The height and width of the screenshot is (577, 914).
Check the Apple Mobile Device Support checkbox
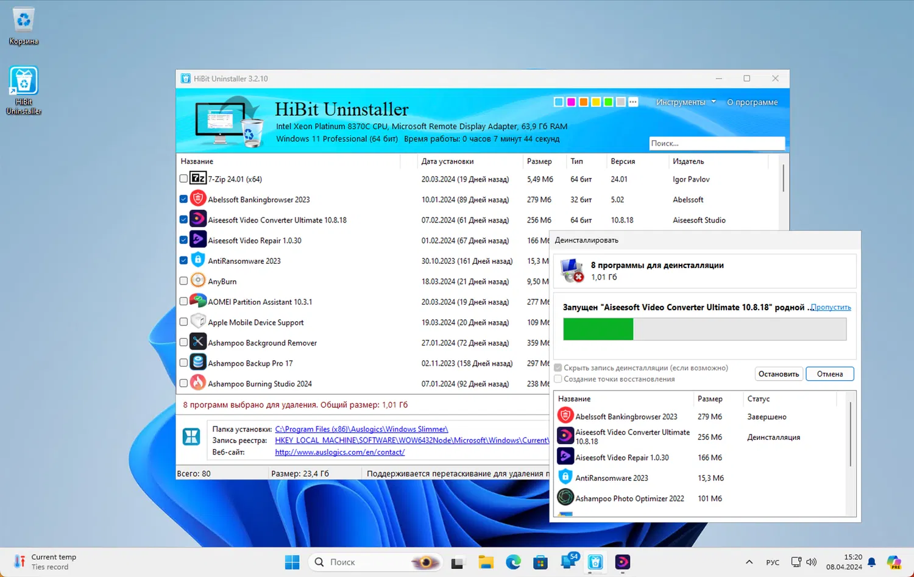[183, 322]
